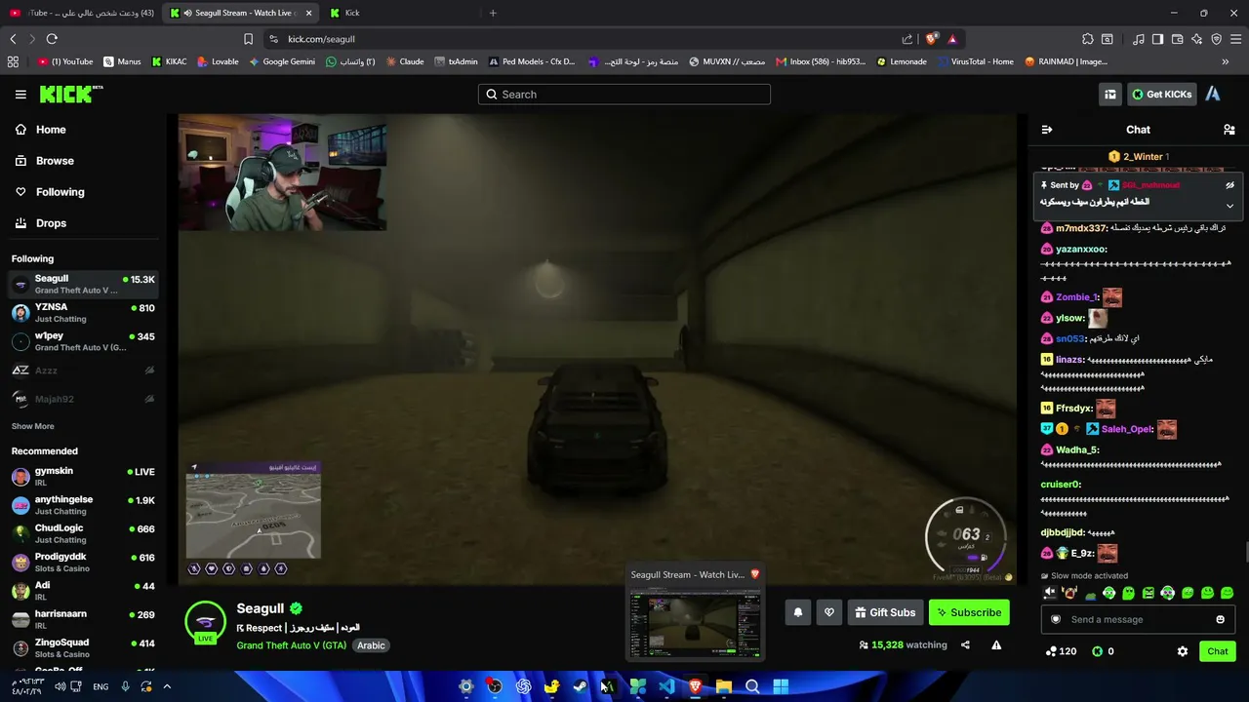Open the Kick hamburger sidebar menu
Viewport: 1249px width, 702px height.
point(20,95)
